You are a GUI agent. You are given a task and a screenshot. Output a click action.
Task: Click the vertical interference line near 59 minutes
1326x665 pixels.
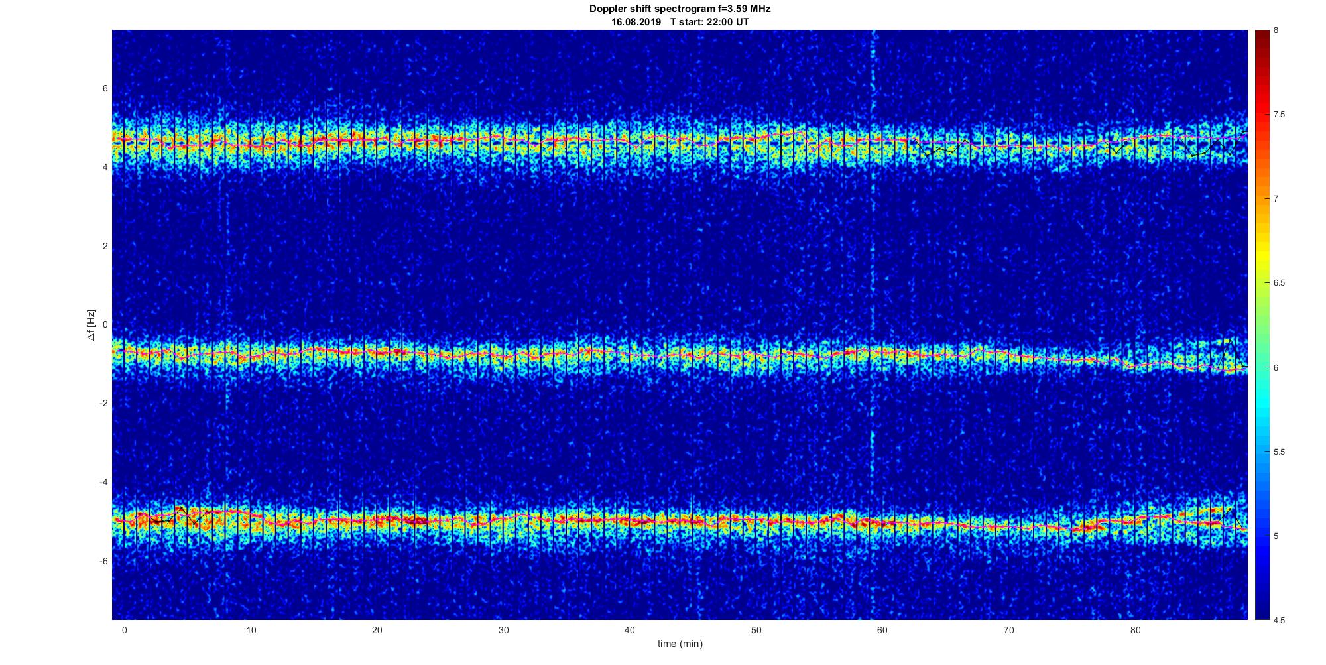click(873, 325)
